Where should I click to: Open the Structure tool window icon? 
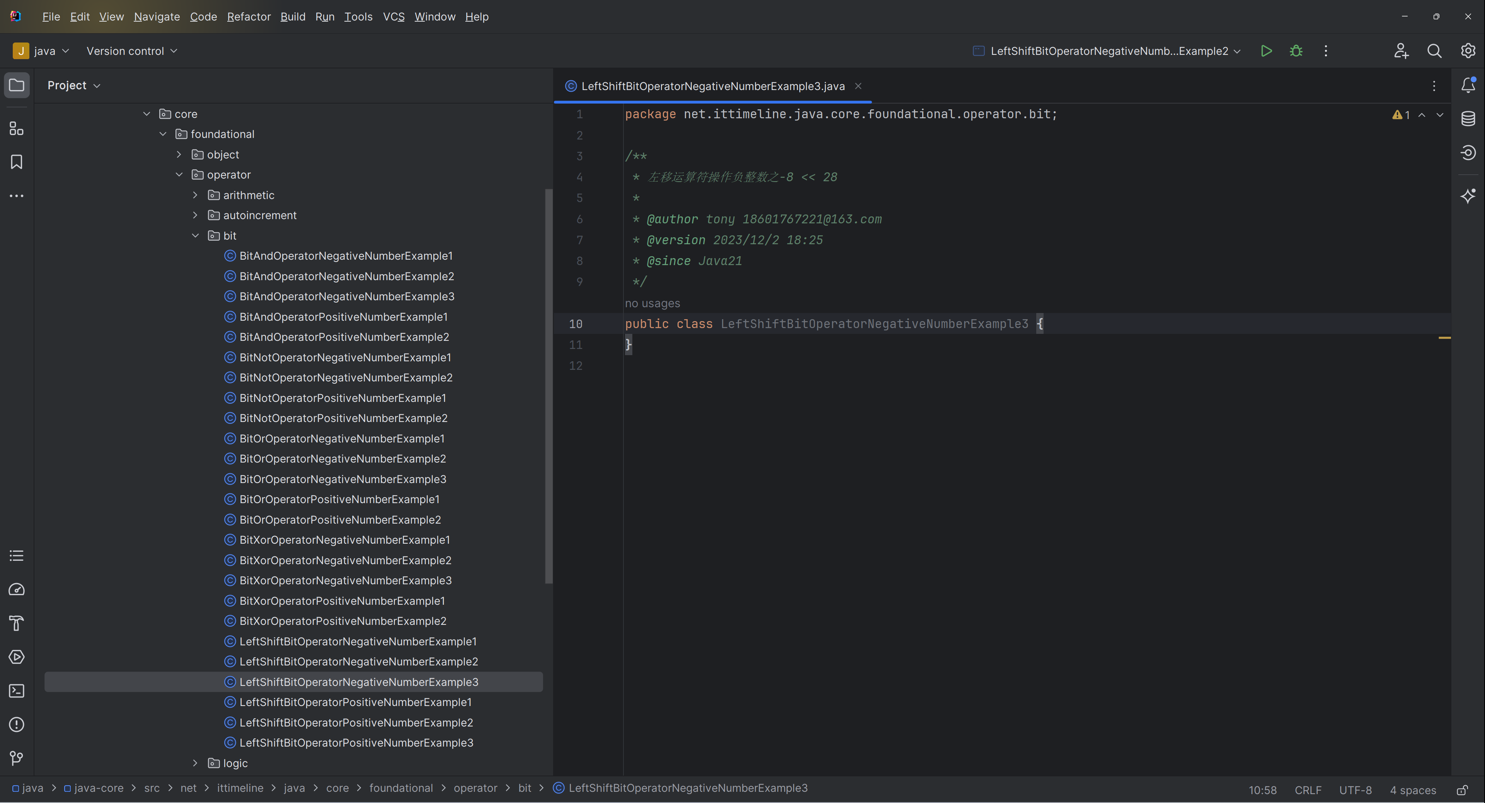[17, 129]
